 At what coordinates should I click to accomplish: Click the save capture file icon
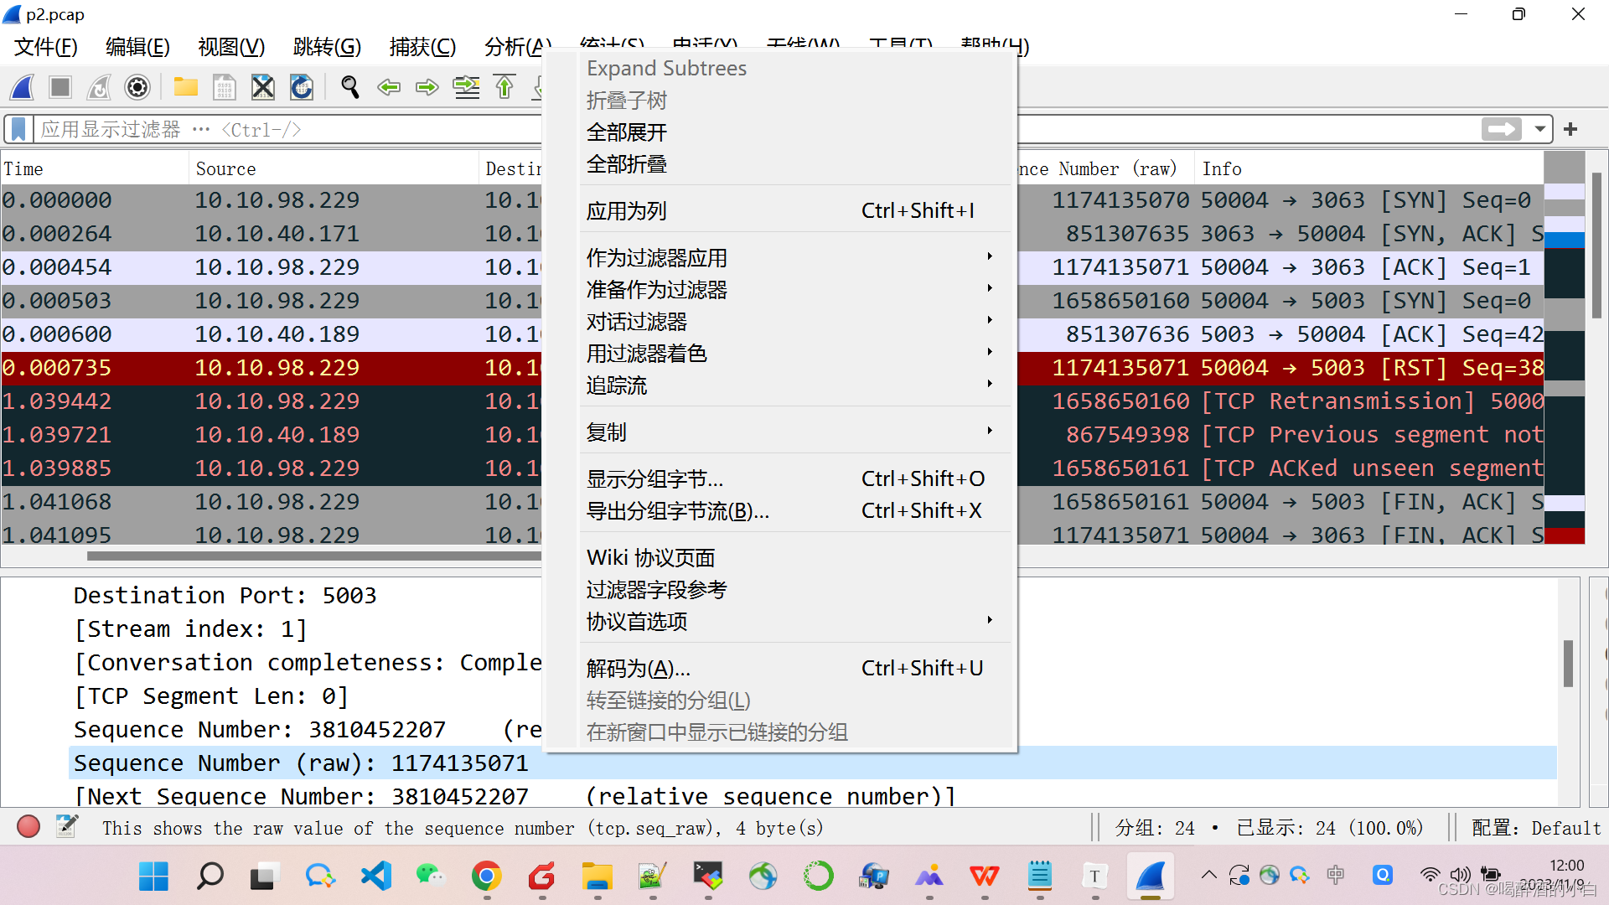225,87
